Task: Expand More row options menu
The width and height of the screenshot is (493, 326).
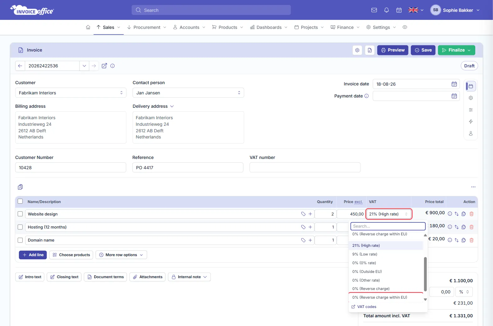Action: coord(121,255)
